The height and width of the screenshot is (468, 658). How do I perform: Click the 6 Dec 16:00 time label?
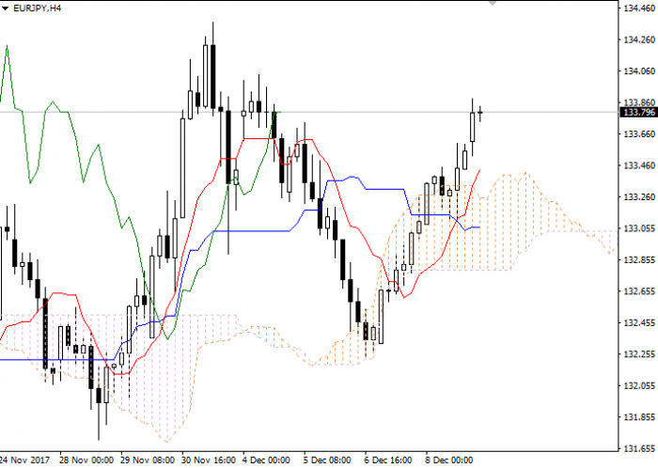click(x=388, y=460)
